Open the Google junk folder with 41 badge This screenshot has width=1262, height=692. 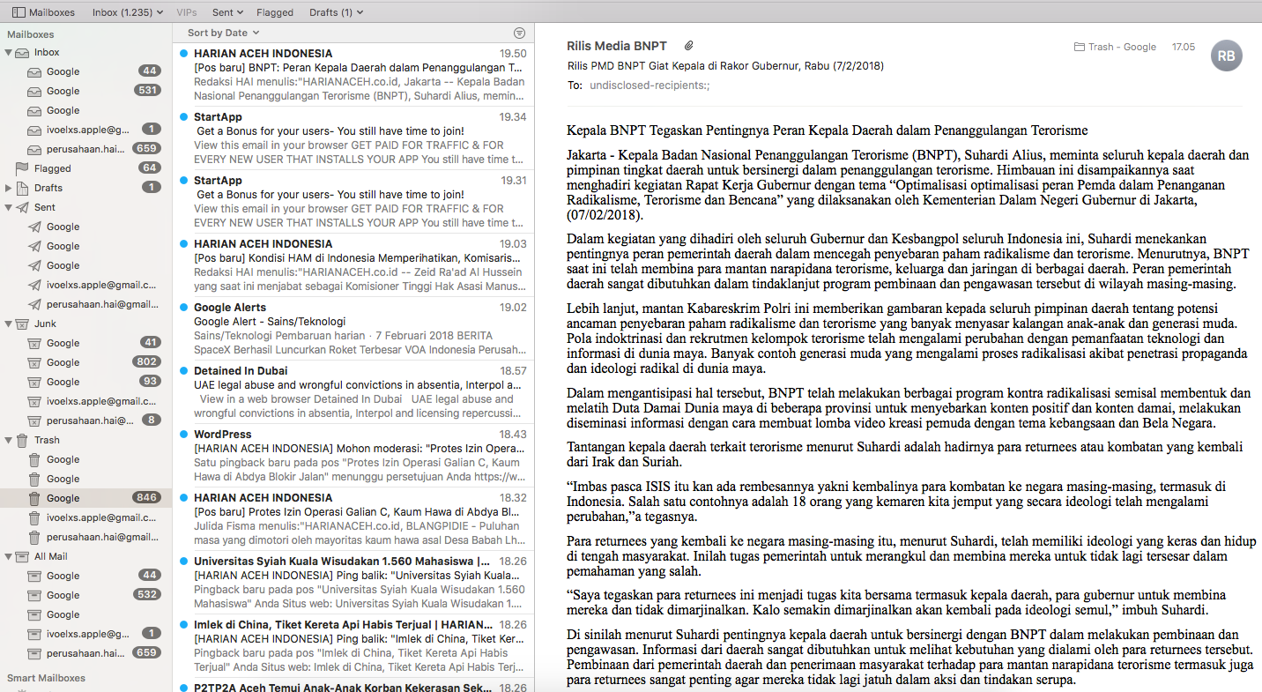[x=86, y=343]
